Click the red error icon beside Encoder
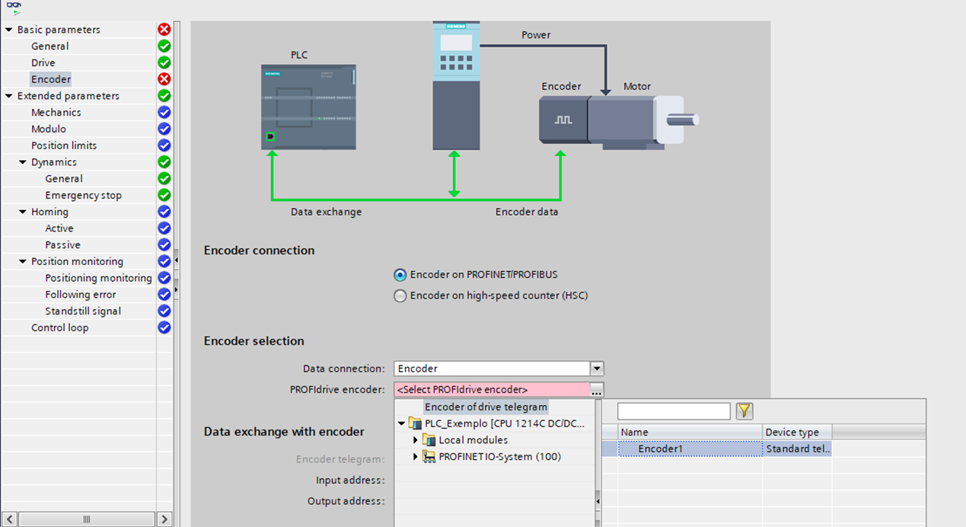The height and width of the screenshot is (527, 966). (164, 79)
